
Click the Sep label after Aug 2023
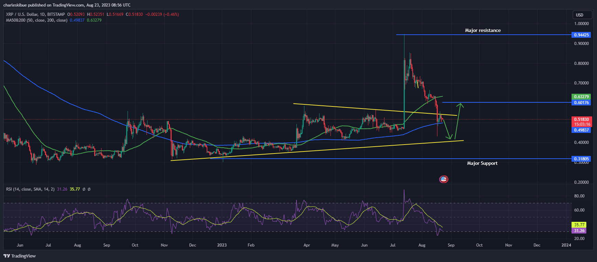tap(451, 245)
